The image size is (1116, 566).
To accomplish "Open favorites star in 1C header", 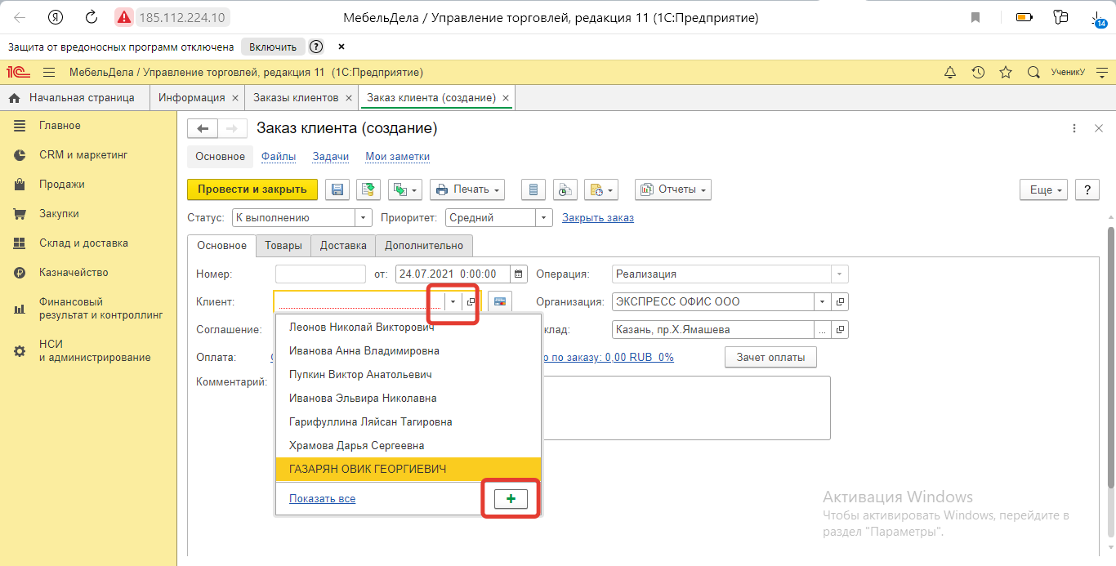I will pyautogui.click(x=1006, y=72).
